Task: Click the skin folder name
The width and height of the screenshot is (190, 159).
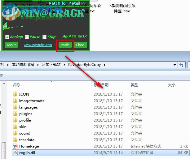Action: point(23,127)
